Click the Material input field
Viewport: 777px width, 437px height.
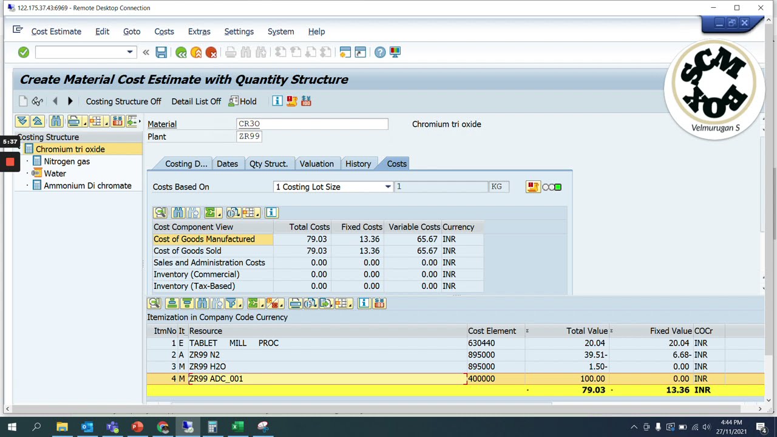pyautogui.click(x=312, y=124)
